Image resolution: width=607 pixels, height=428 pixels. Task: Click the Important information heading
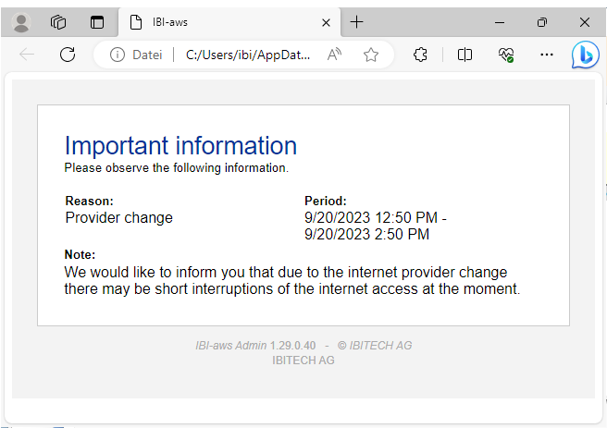[x=180, y=145]
